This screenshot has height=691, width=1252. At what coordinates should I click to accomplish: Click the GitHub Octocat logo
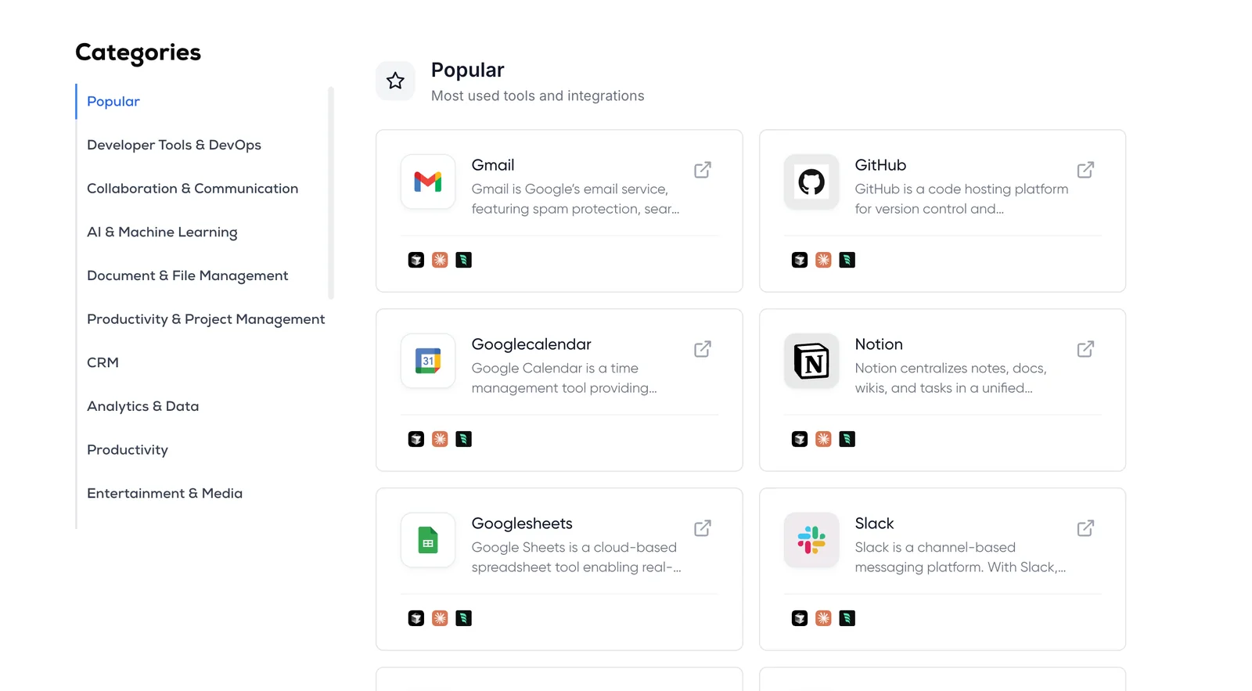tap(811, 182)
